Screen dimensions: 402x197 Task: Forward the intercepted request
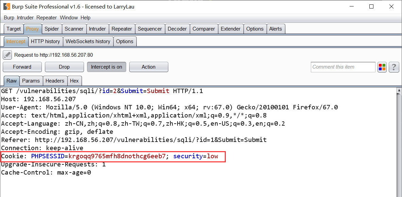(x=22, y=67)
